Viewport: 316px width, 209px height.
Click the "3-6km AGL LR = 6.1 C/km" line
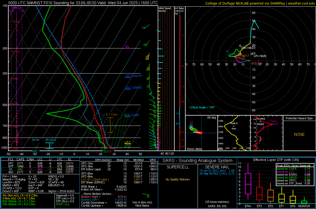[x=18, y=198]
